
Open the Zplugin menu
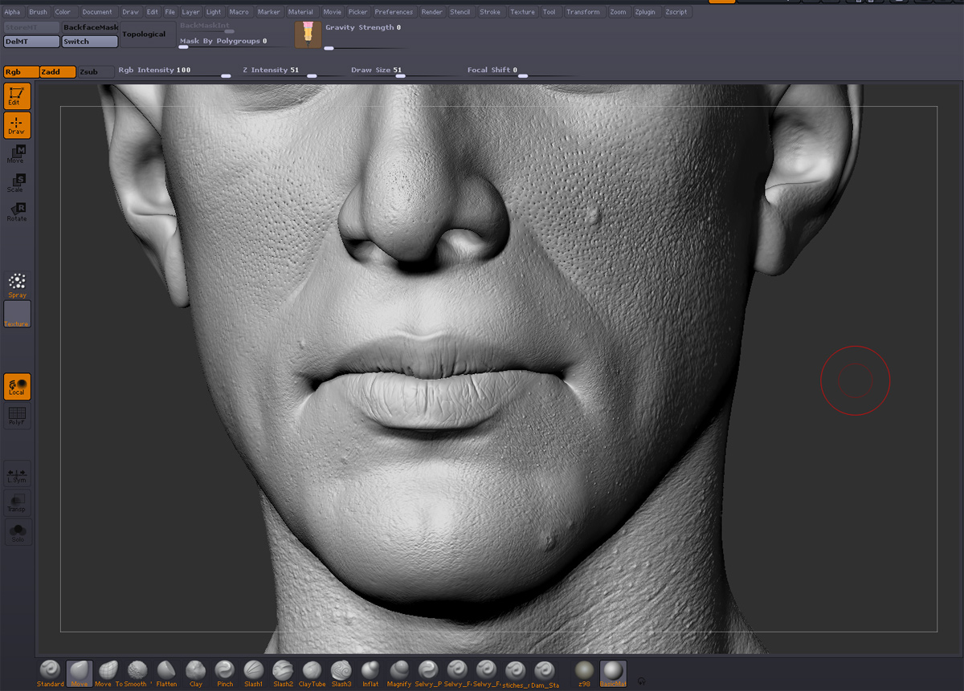[646, 12]
